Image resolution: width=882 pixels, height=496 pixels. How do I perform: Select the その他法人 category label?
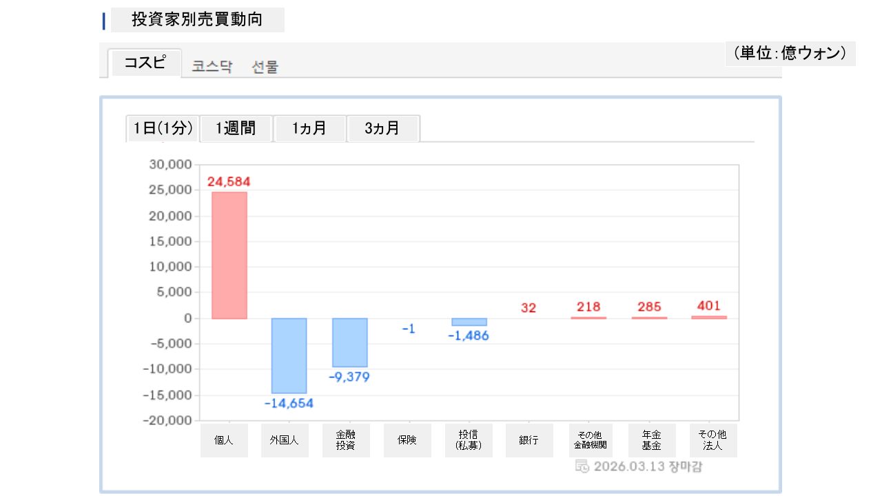coord(713,440)
